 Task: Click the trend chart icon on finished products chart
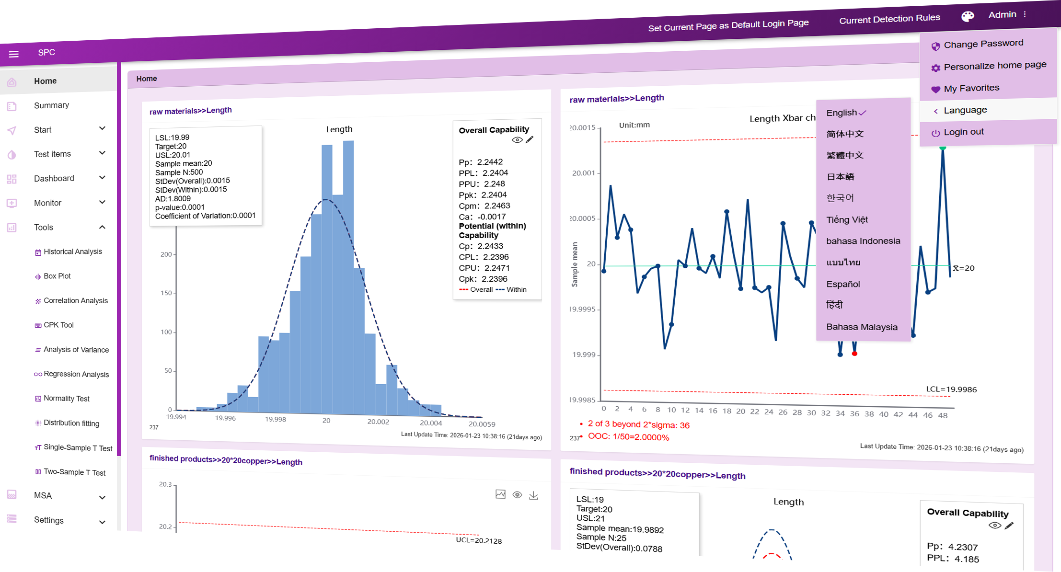pyautogui.click(x=500, y=494)
